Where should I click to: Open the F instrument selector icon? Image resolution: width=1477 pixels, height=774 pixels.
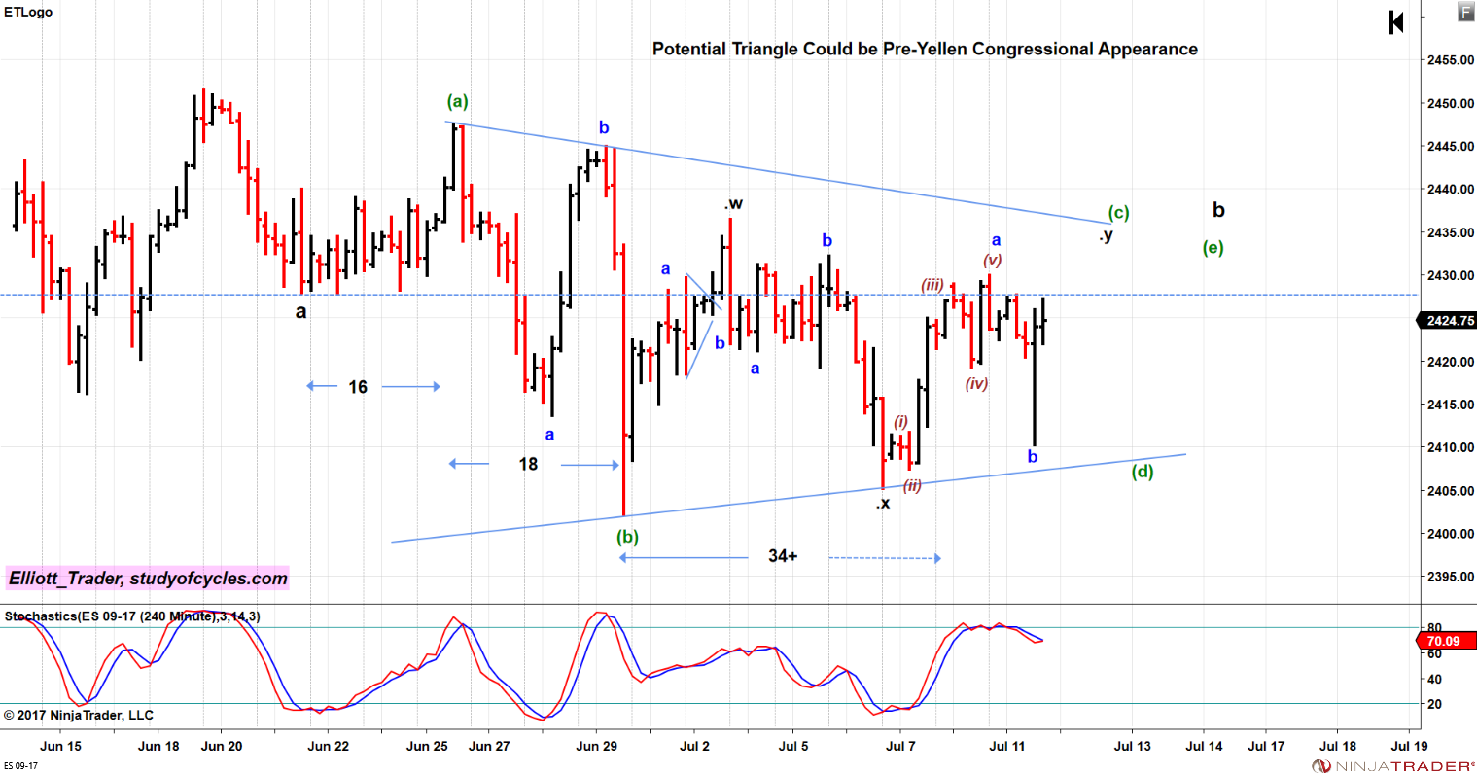tap(1464, 12)
